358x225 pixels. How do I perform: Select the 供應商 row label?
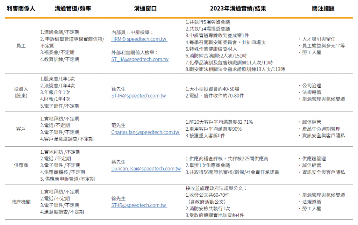point(21,165)
